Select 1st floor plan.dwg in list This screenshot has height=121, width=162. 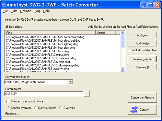click(40, 48)
